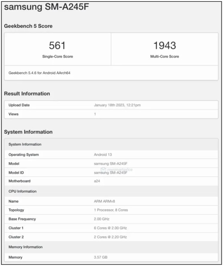Click the Views count value '1'

[95, 114]
